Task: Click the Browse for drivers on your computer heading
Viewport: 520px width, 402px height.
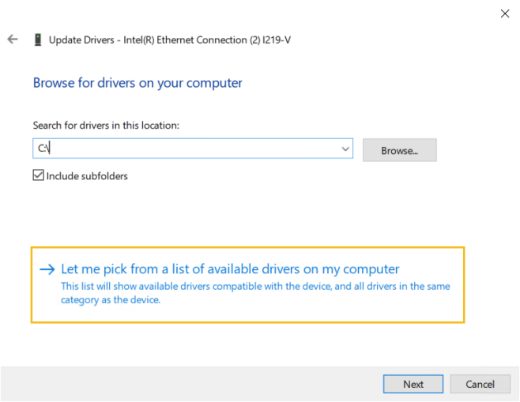Action: point(138,83)
